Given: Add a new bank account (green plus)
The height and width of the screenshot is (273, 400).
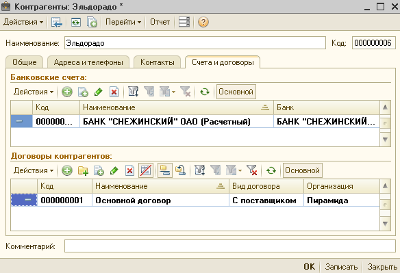Looking at the screenshot, I should pyautogui.click(x=67, y=92).
